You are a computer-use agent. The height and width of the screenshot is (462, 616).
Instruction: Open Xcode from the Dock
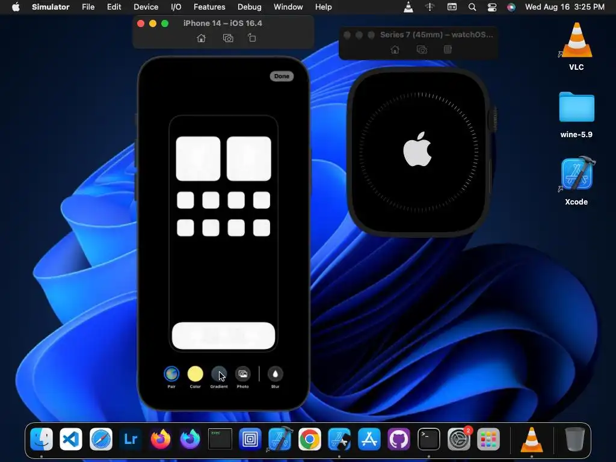pyautogui.click(x=280, y=439)
